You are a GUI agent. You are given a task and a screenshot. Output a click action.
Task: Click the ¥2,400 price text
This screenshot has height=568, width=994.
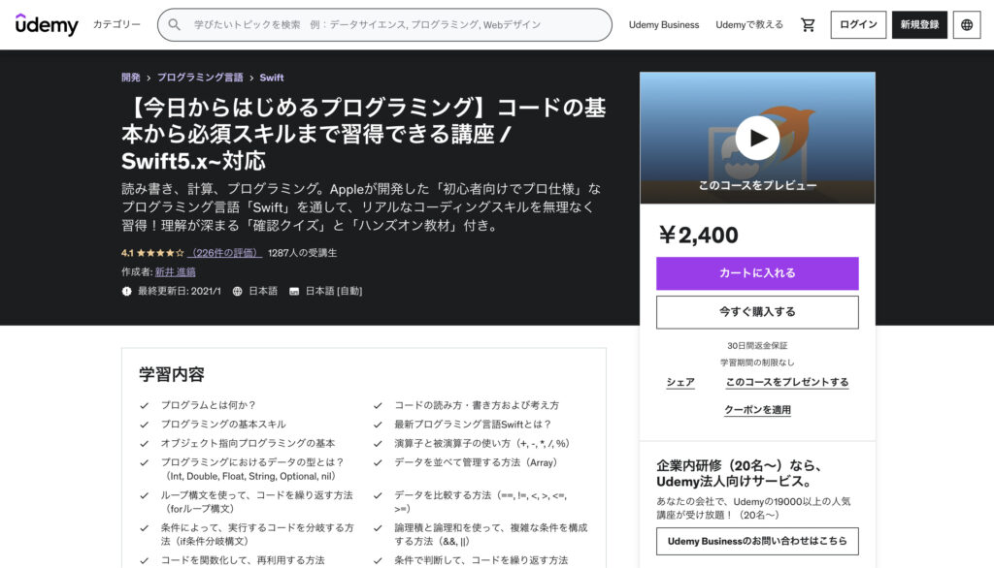[x=699, y=235]
